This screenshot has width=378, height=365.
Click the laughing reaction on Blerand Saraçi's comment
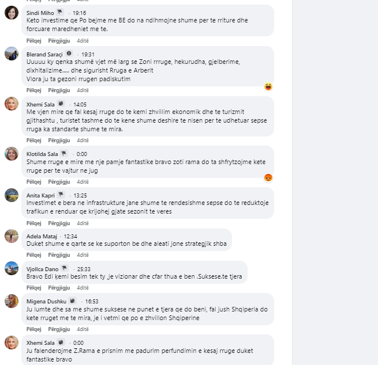[x=268, y=87]
